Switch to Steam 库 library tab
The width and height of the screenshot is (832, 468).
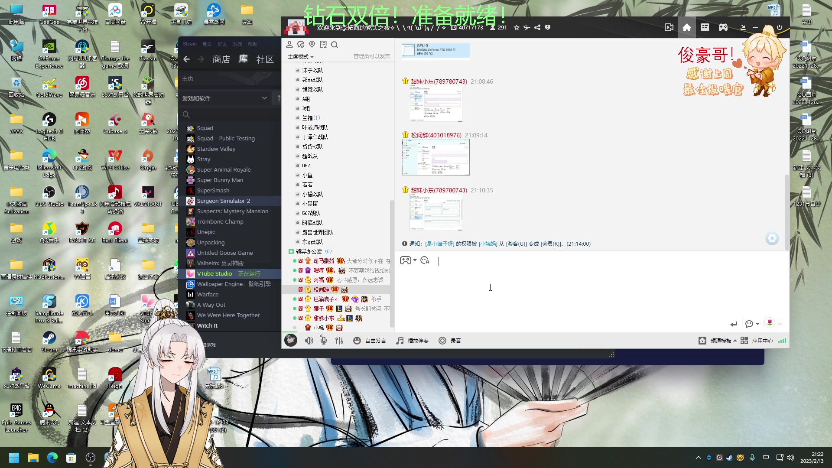click(243, 59)
